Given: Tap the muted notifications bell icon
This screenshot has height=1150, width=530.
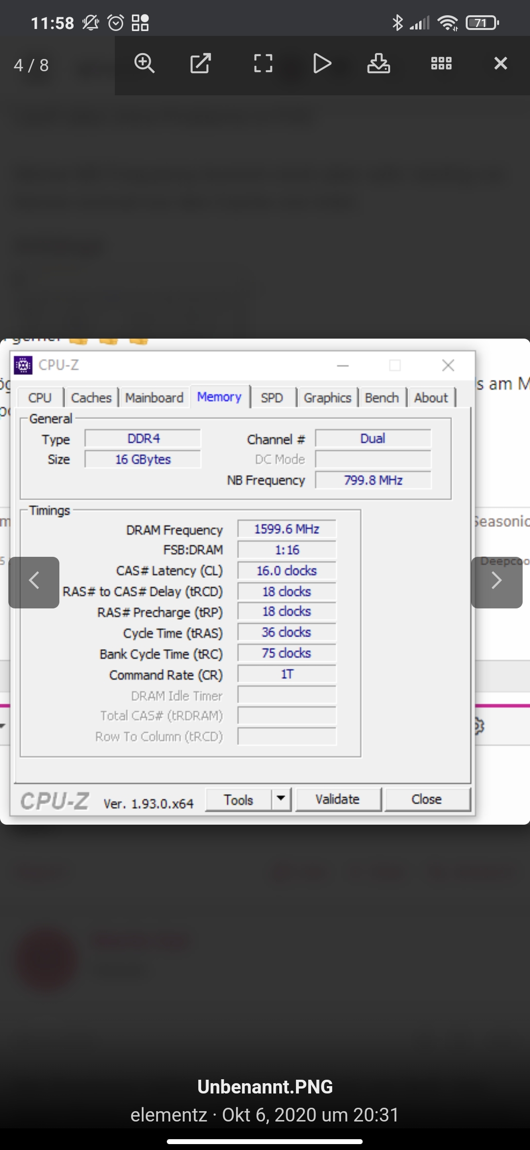Looking at the screenshot, I should [91, 23].
